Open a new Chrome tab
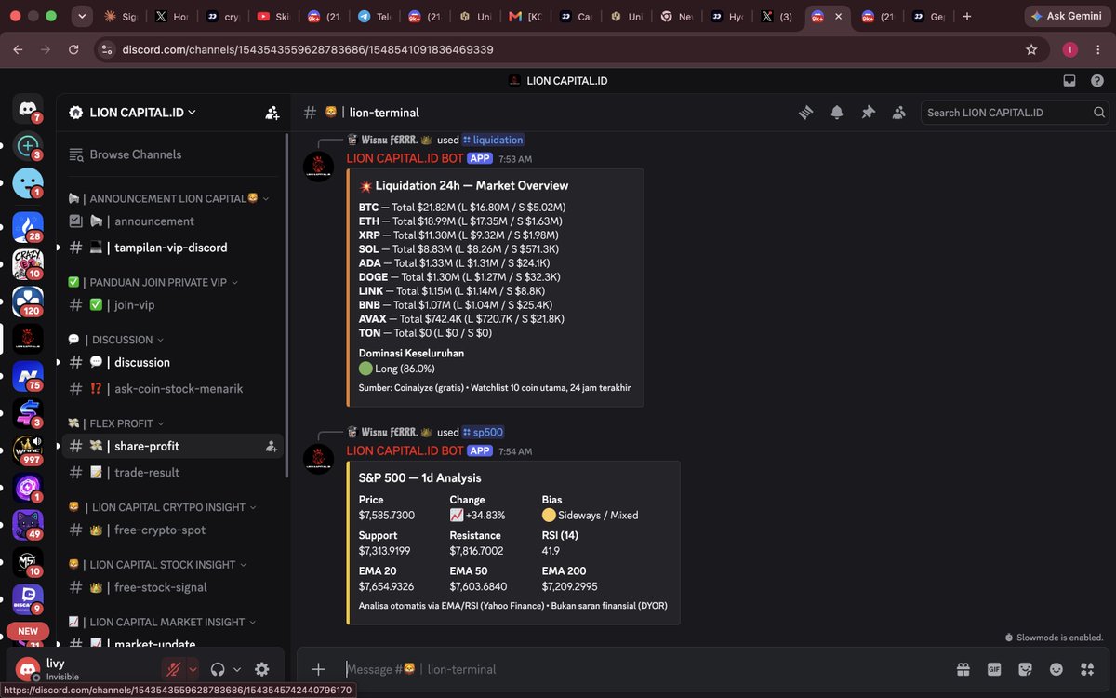Image resolution: width=1116 pixels, height=698 pixels. click(967, 17)
